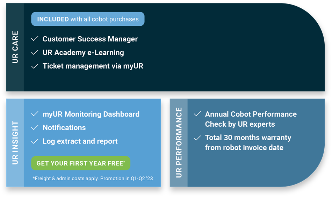Viewport: 332px width, 197px height.
Task: Click the Notifications feature text
Action: tap(64, 128)
